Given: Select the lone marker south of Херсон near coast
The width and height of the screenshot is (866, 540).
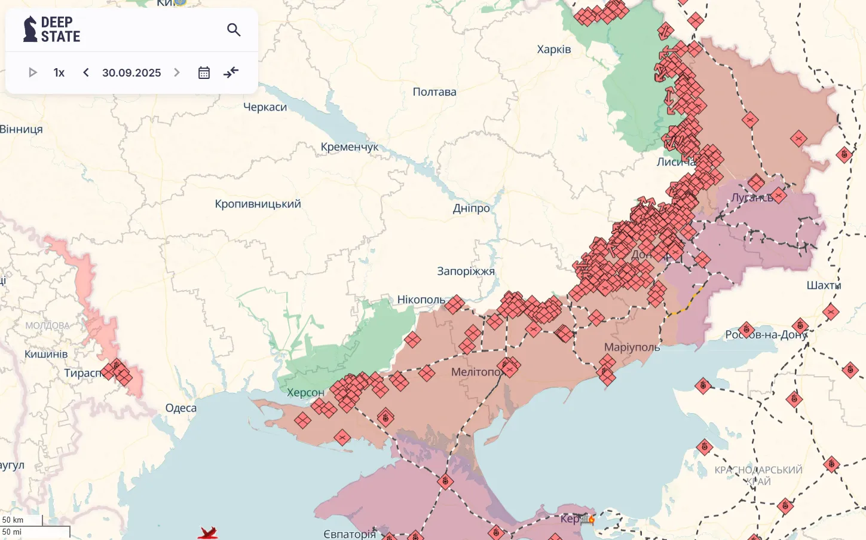Looking at the screenshot, I should [x=342, y=438].
